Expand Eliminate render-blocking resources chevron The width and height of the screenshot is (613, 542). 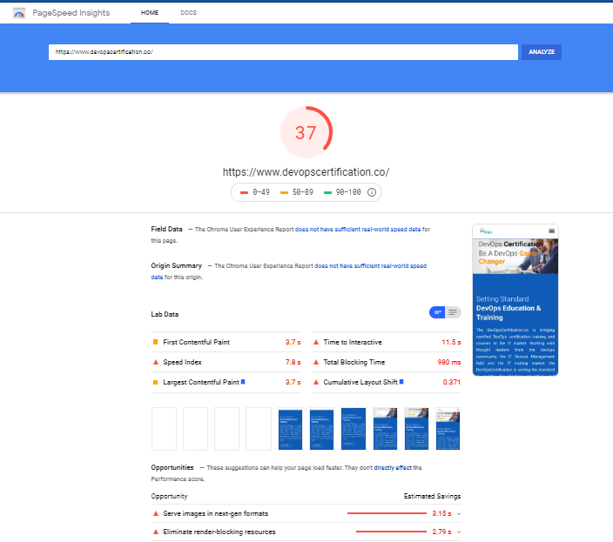(459, 532)
